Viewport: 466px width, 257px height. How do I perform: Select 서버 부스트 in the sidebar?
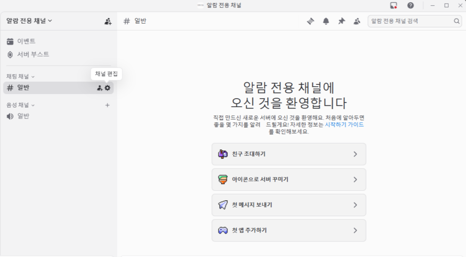33,54
